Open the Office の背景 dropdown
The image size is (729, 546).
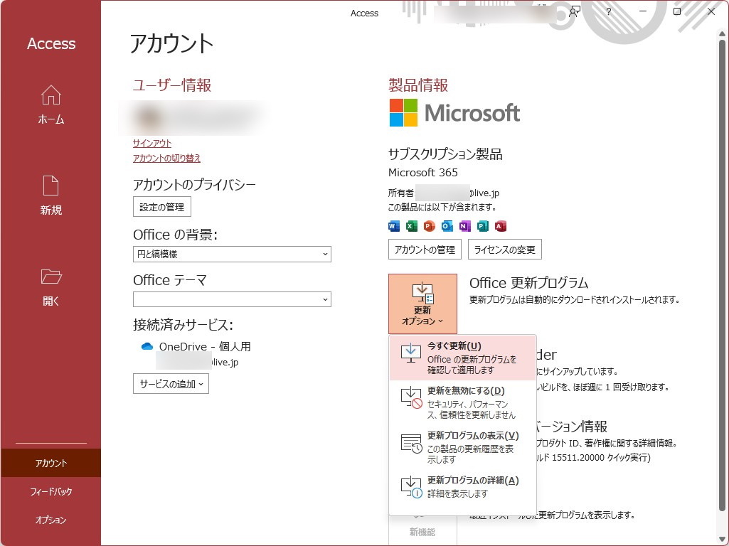232,254
